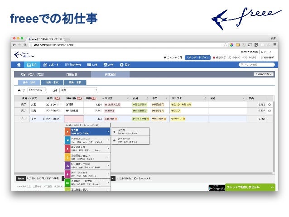Remove the google tag with its x in the editing row
Screen dimensions: 289x217
point(116,119)
